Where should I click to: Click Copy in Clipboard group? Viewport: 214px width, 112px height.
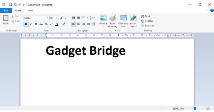click(16, 21)
